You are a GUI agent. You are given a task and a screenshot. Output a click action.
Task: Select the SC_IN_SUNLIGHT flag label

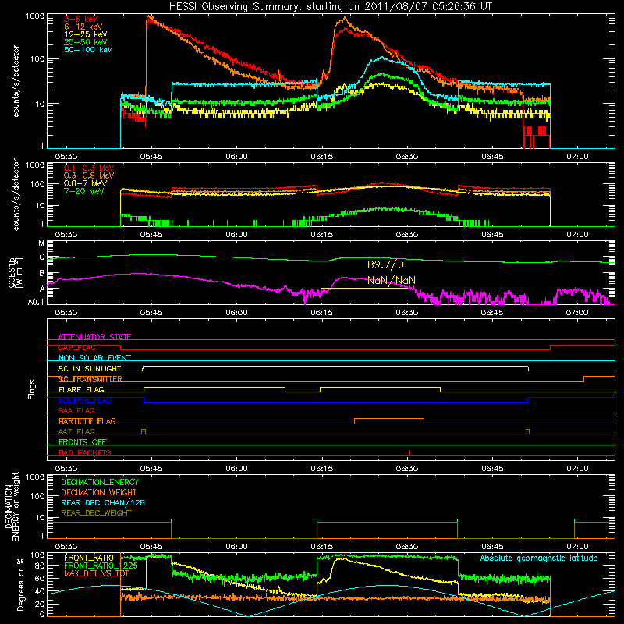click(90, 368)
